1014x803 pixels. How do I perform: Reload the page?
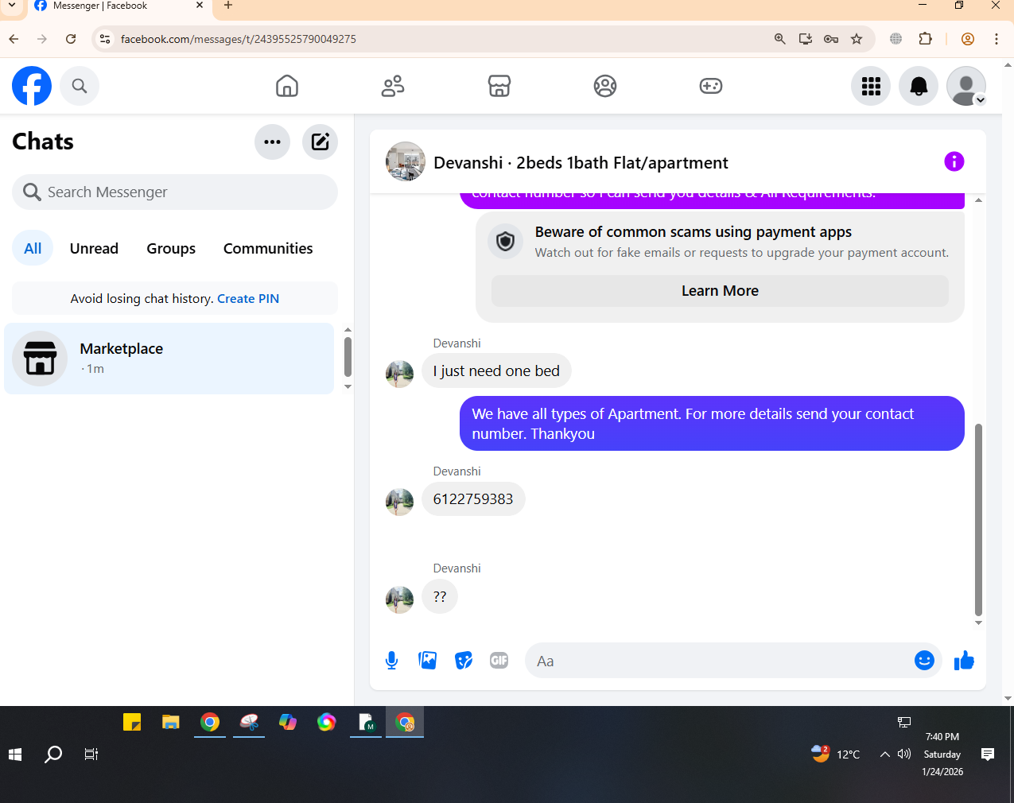click(71, 39)
